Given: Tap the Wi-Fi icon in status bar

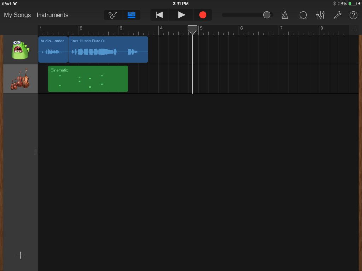Looking at the screenshot, I should [15, 4].
